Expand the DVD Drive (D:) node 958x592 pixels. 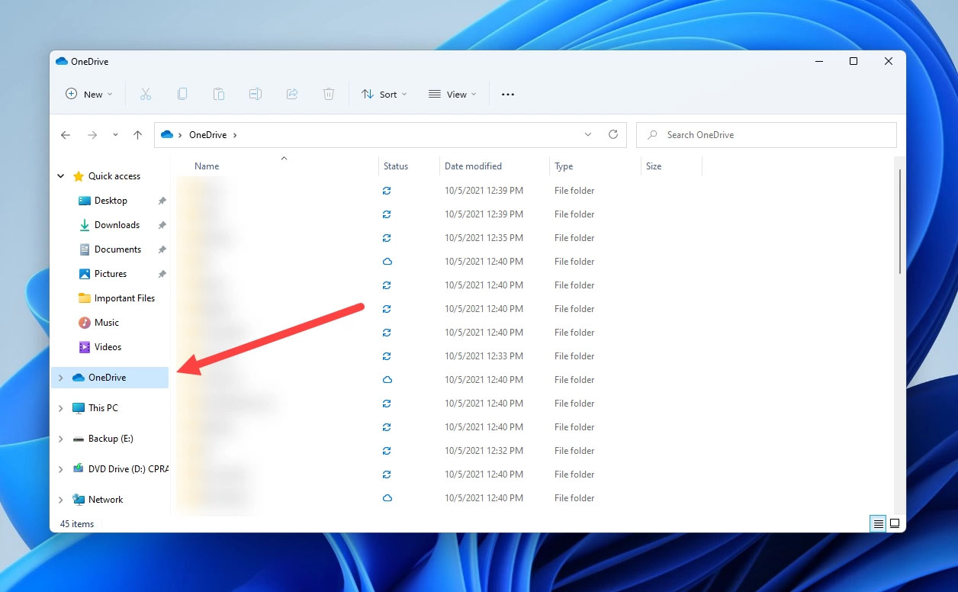coord(61,469)
